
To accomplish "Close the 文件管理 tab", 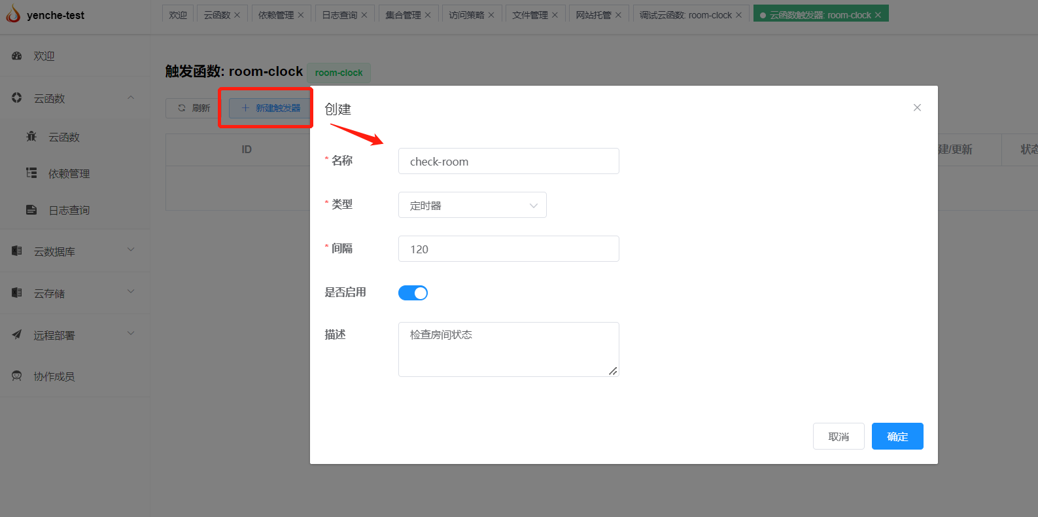I will pyautogui.click(x=555, y=15).
